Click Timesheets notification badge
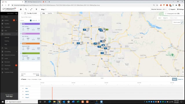This screenshot has width=185, height=104. coord(16,65)
